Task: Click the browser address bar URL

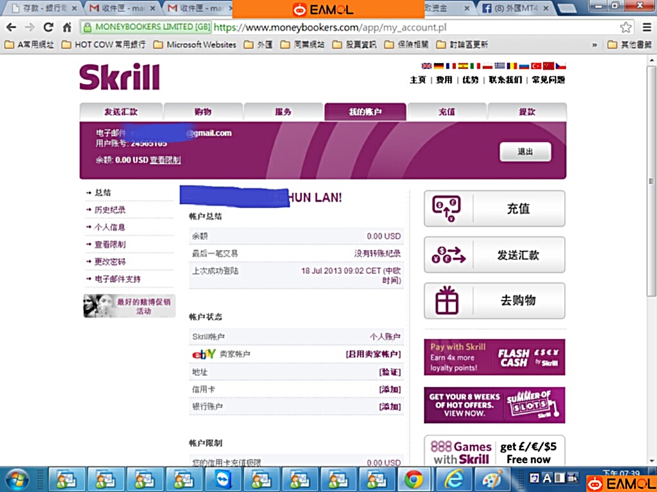Action: pos(330,28)
